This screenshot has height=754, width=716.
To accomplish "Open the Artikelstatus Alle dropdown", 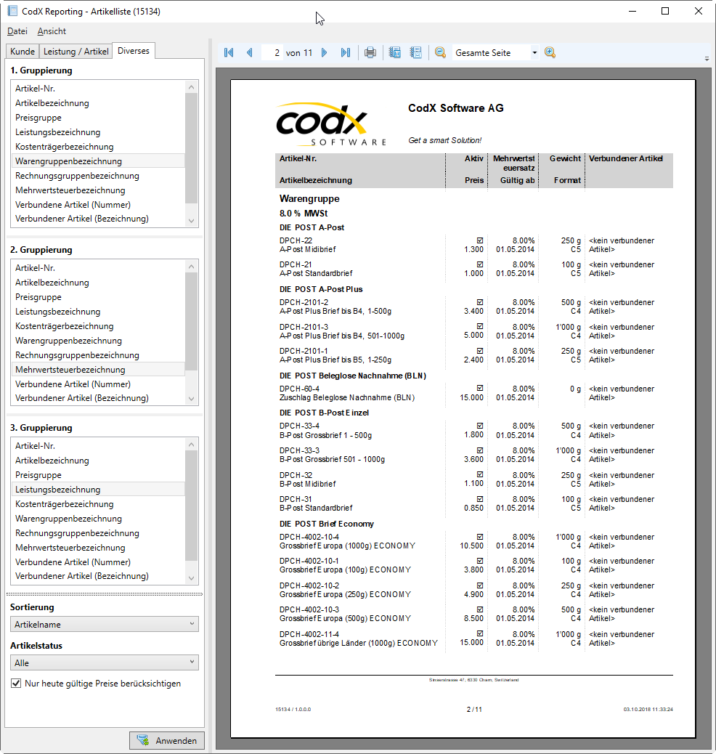I will [x=105, y=662].
